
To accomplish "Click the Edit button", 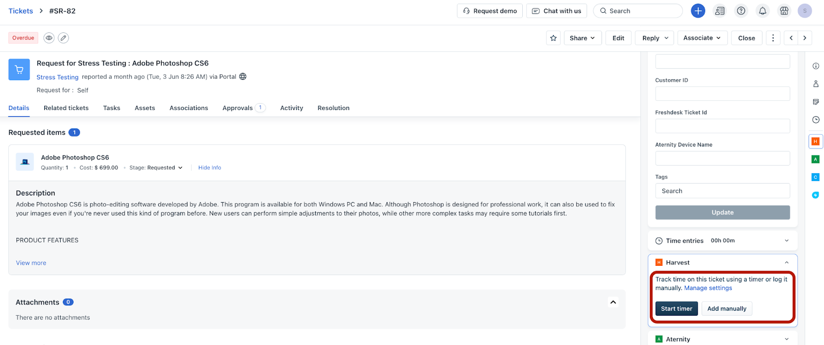I will (x=619, y=38).
